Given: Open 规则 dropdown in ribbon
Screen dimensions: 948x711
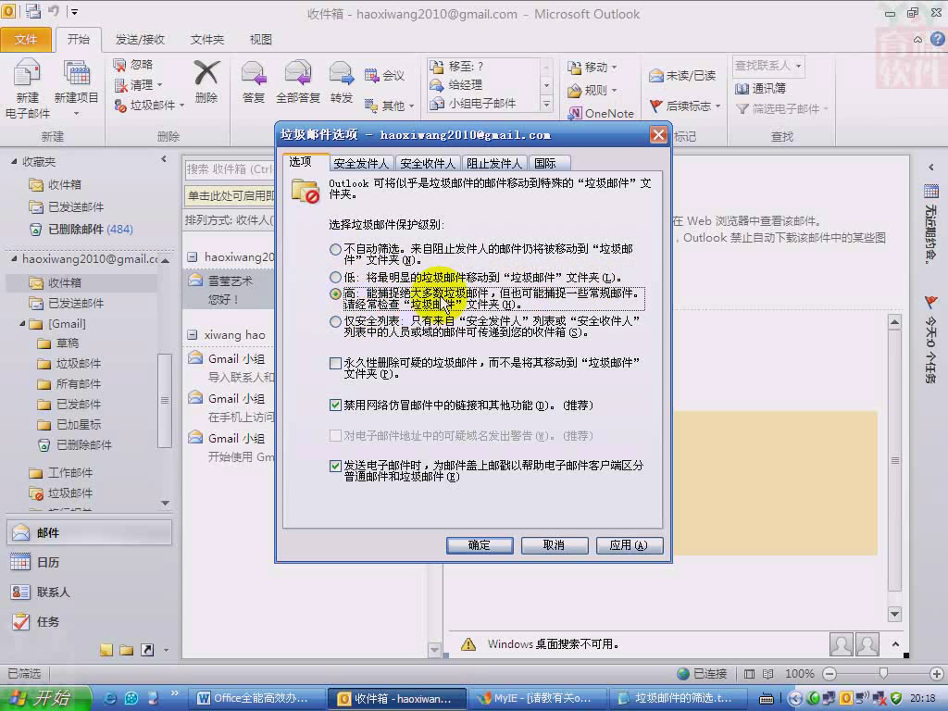Looking at the screenshot, I should tap(615, 91).
